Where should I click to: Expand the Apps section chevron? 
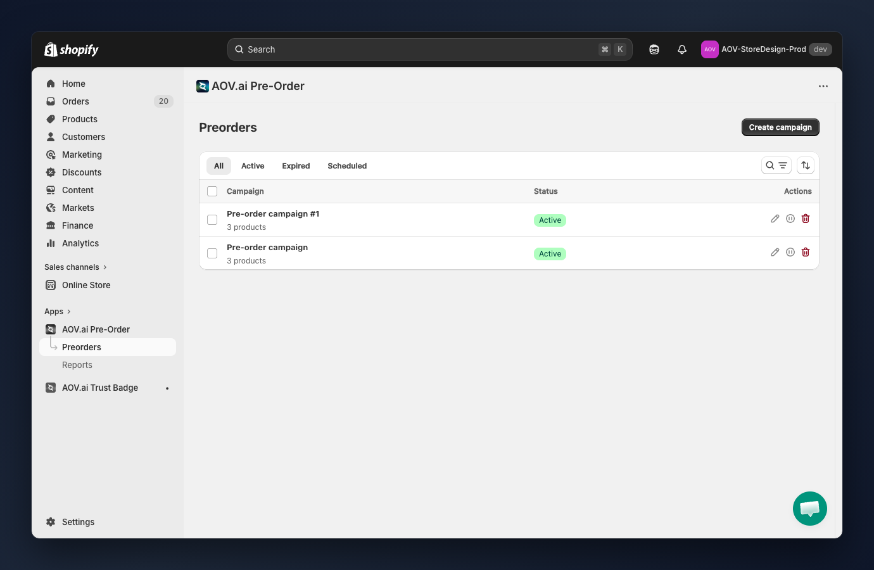(x=69, y=312)
